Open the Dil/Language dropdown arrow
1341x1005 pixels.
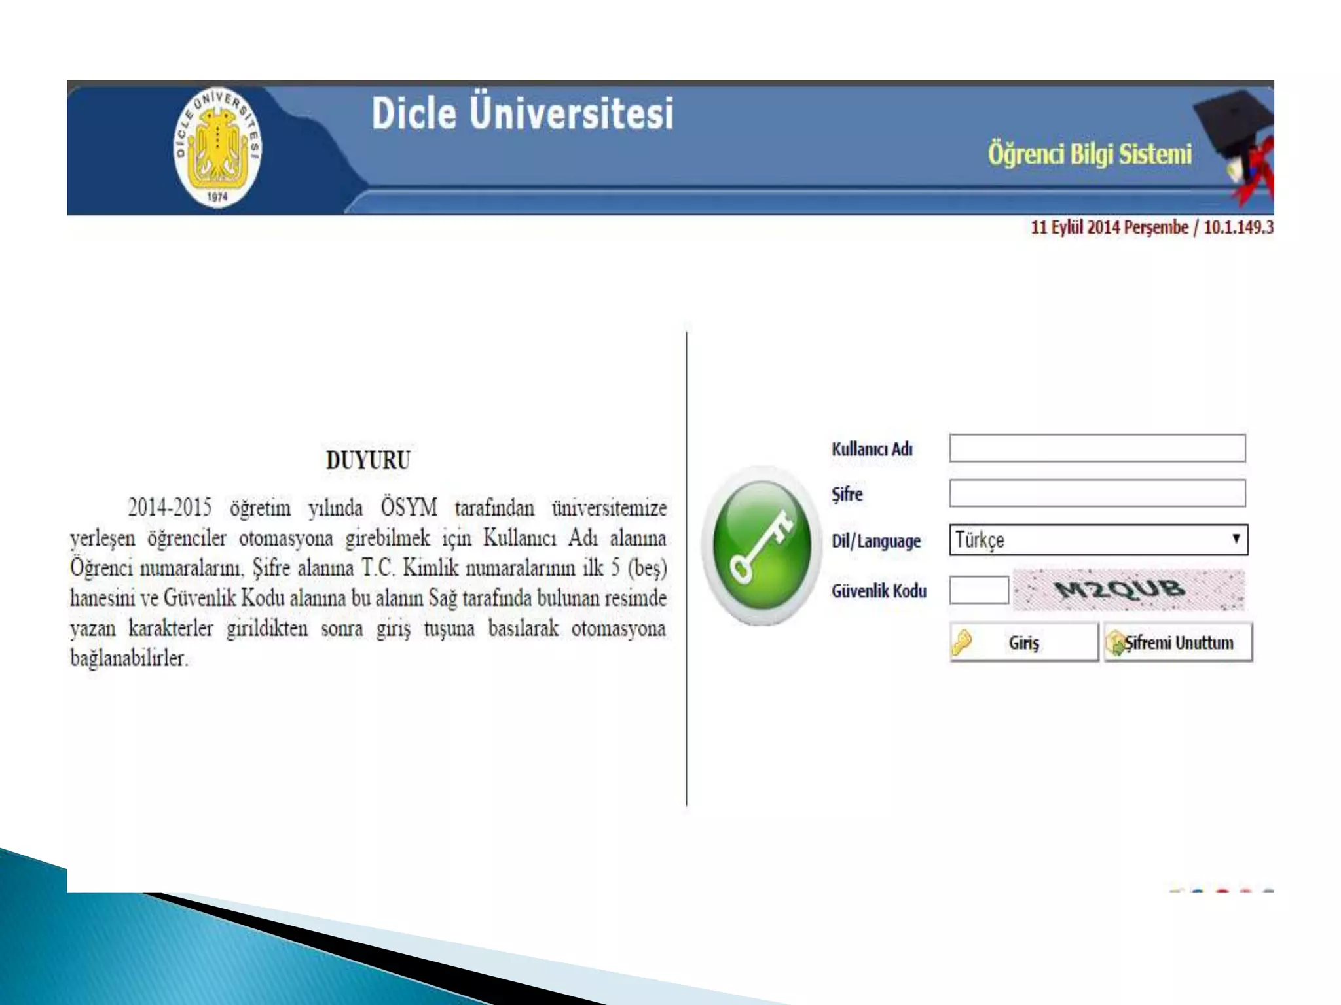point(1236,539)
